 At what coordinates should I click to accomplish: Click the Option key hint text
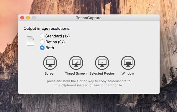tap(89, 83)
